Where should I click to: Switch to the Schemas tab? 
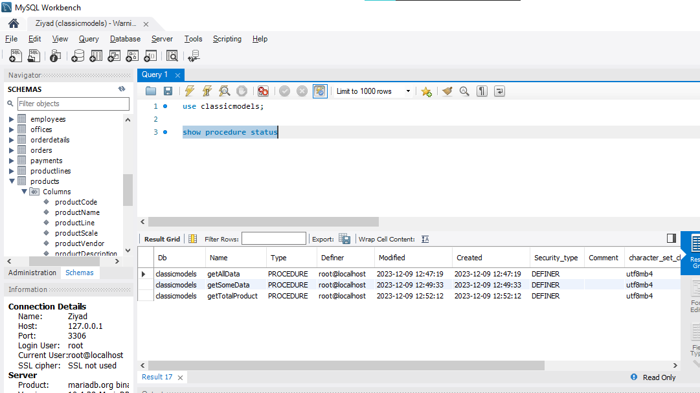[x=80, y=273]
